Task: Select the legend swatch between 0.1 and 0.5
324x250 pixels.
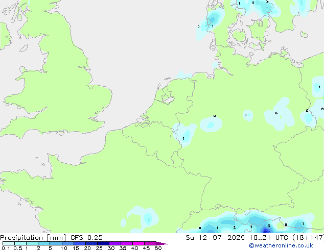Action: point(9,243)
